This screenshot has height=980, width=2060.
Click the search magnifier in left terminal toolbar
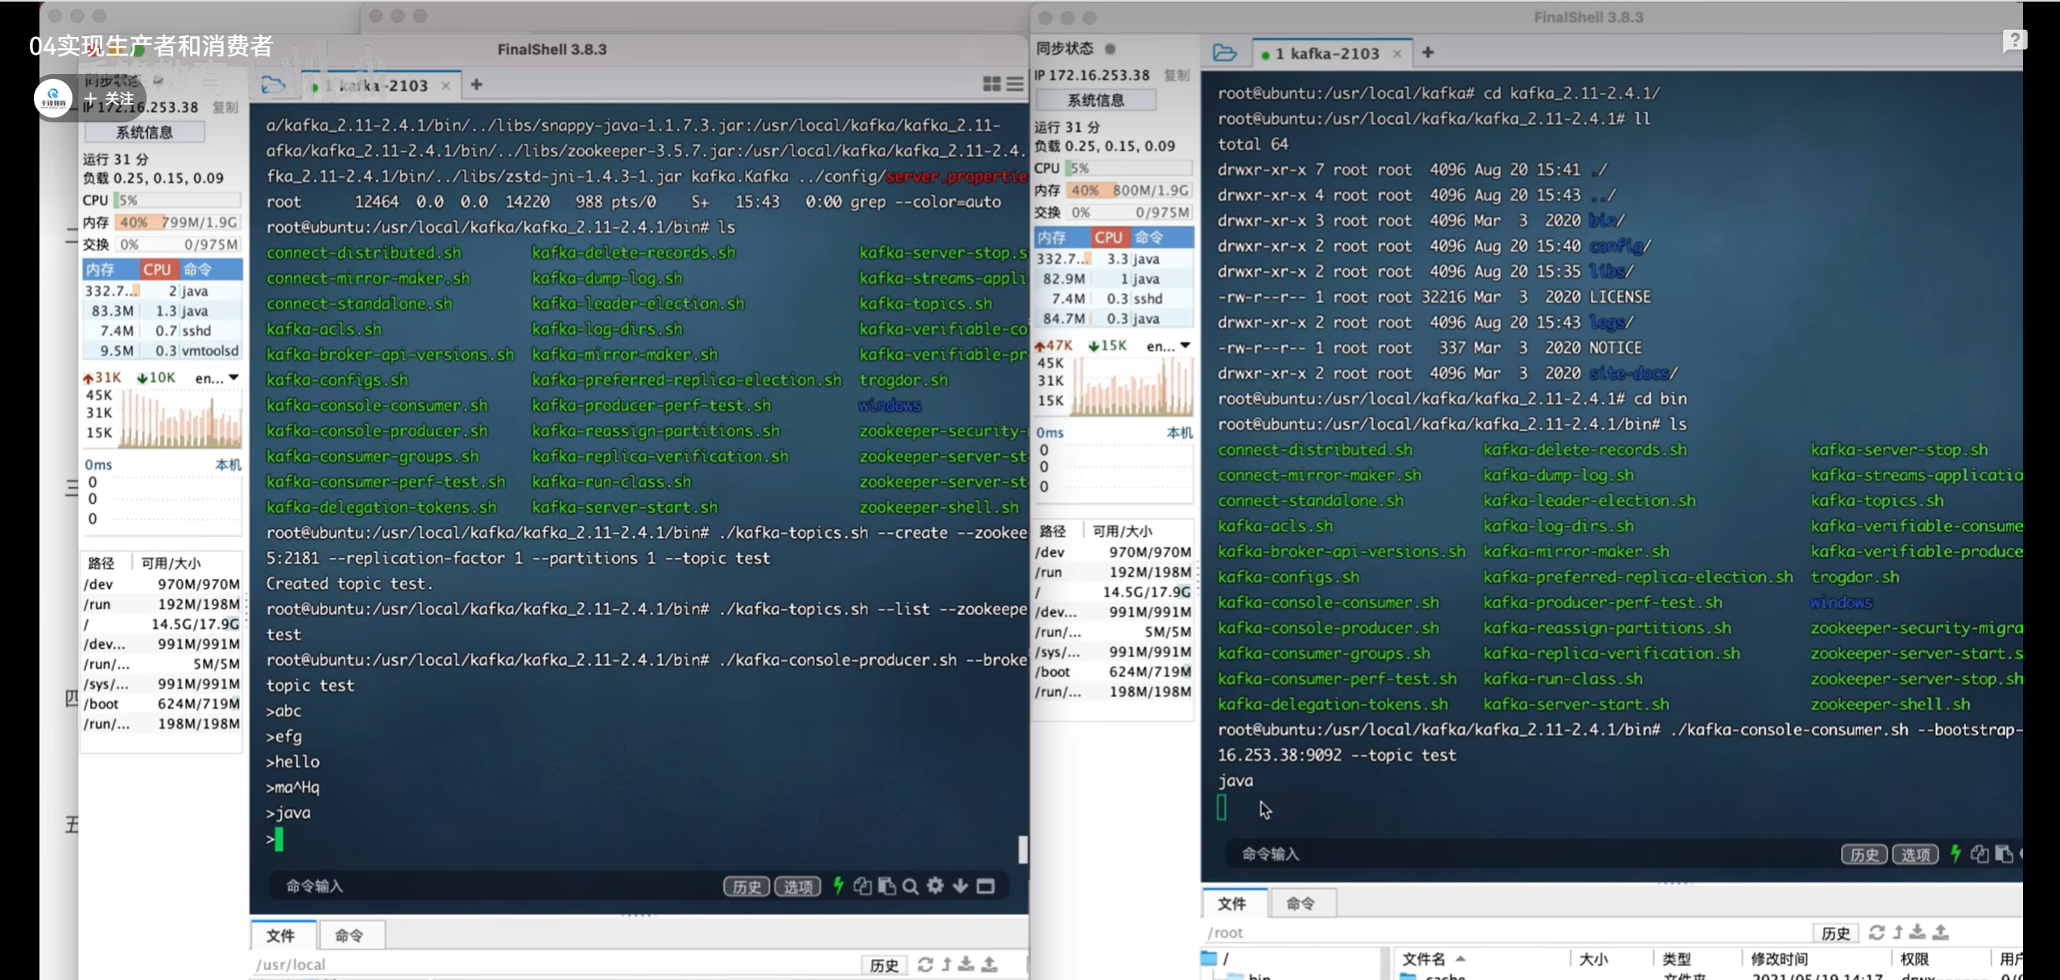point(910,887)
